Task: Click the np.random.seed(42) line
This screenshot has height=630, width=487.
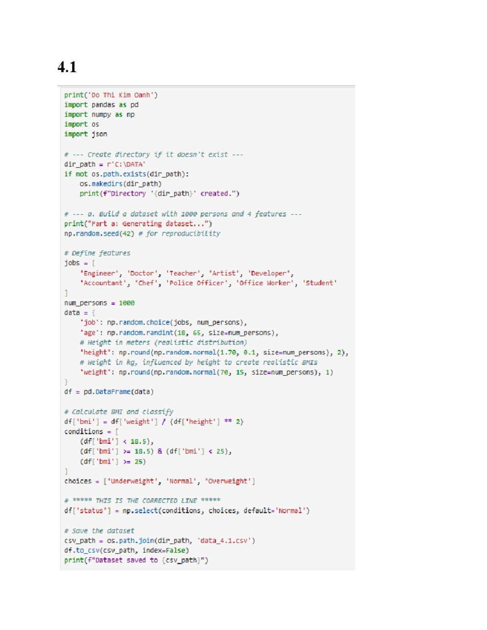Action: [142, 233]
